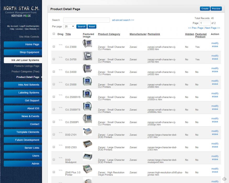Click drag handle icon for DOD Modulprint row
Screen dimensions: 229x183
pos(60,158)
